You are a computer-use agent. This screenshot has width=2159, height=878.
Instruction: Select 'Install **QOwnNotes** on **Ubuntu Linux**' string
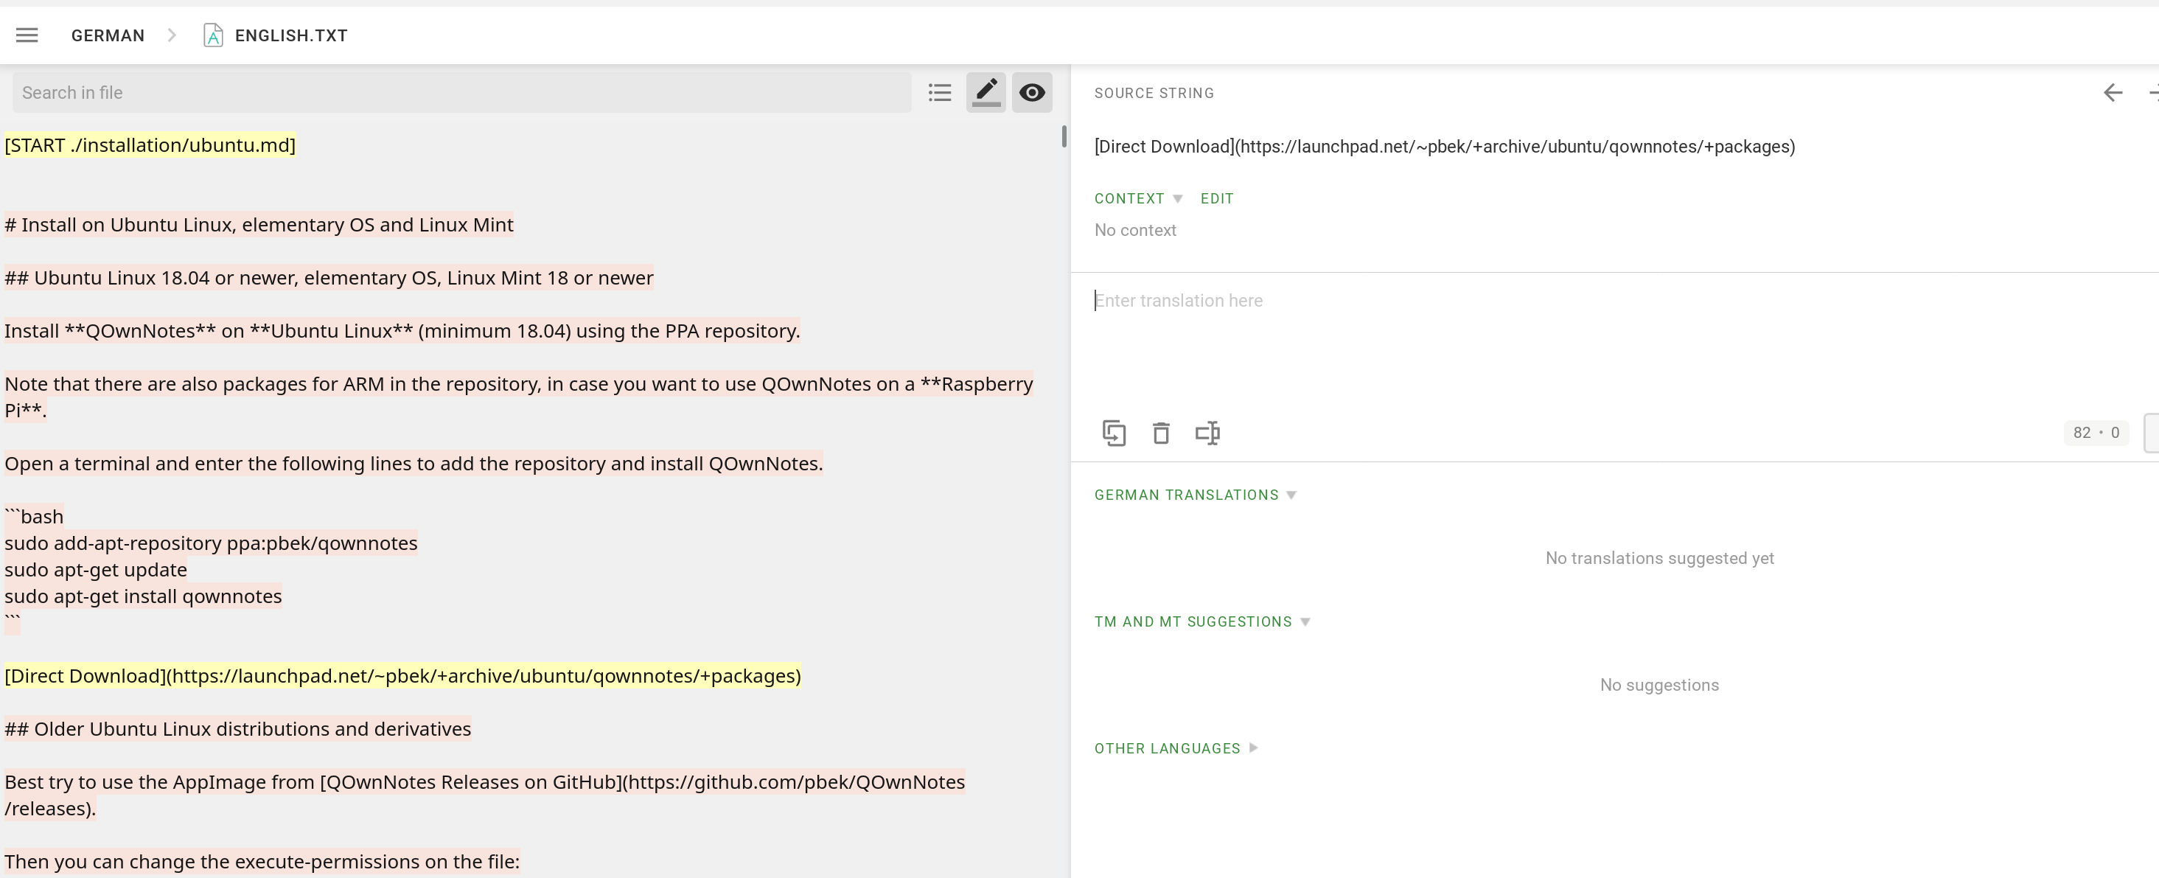point(402,330)
